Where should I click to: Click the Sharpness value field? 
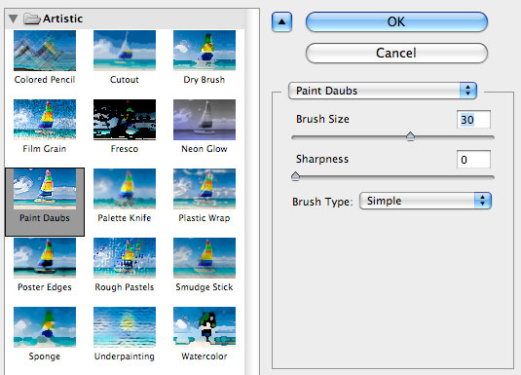pyautogui.click(x=473, y=160)
